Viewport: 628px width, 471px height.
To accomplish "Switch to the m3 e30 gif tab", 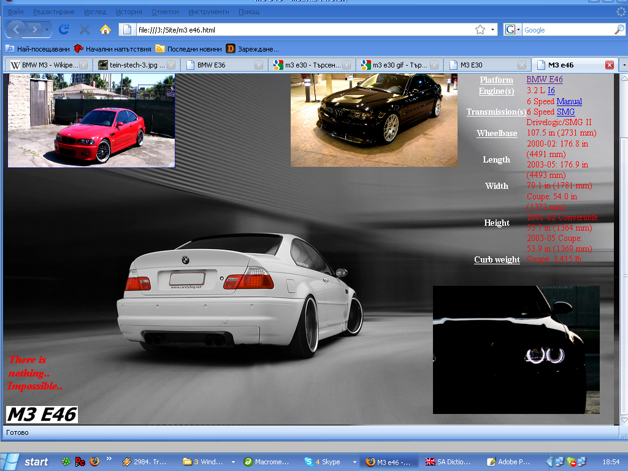I will (x=400, y=65).
